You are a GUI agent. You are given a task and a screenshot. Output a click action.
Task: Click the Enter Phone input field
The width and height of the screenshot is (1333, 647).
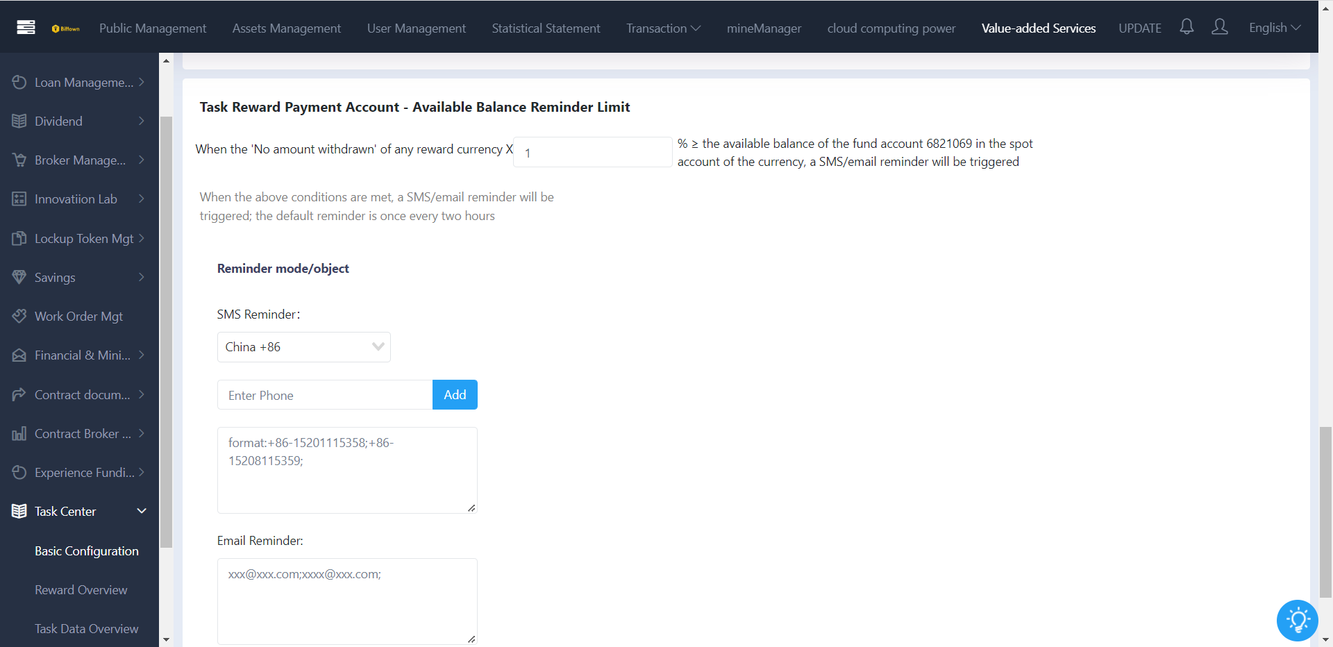coord(325,395)
